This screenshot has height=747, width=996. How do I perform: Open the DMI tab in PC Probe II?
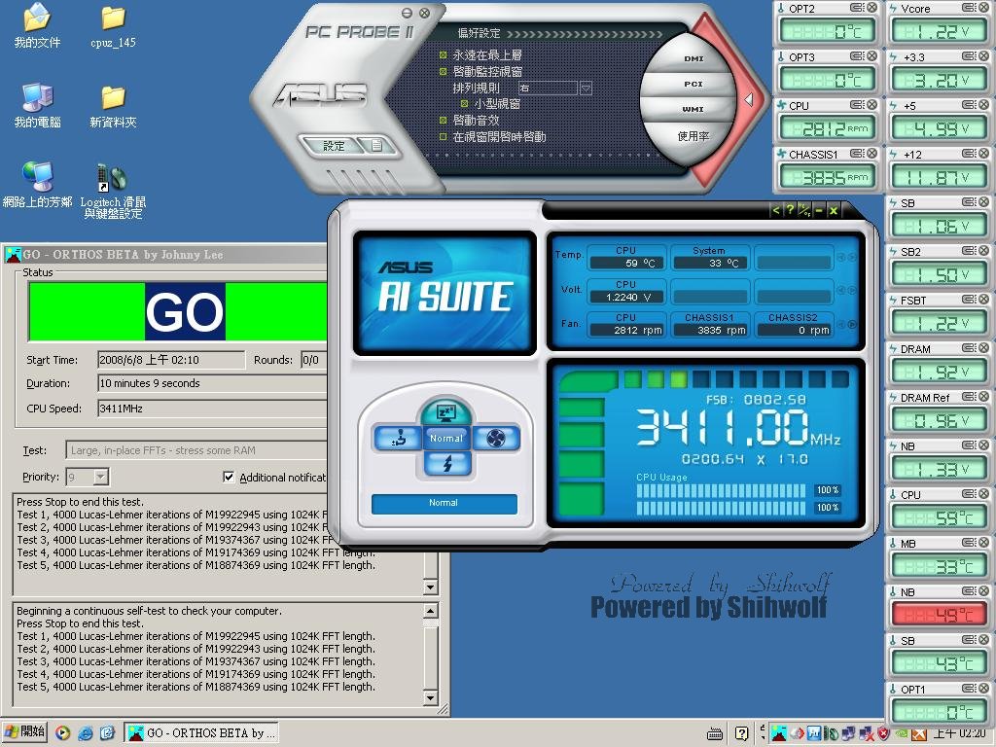click(693, 58)
